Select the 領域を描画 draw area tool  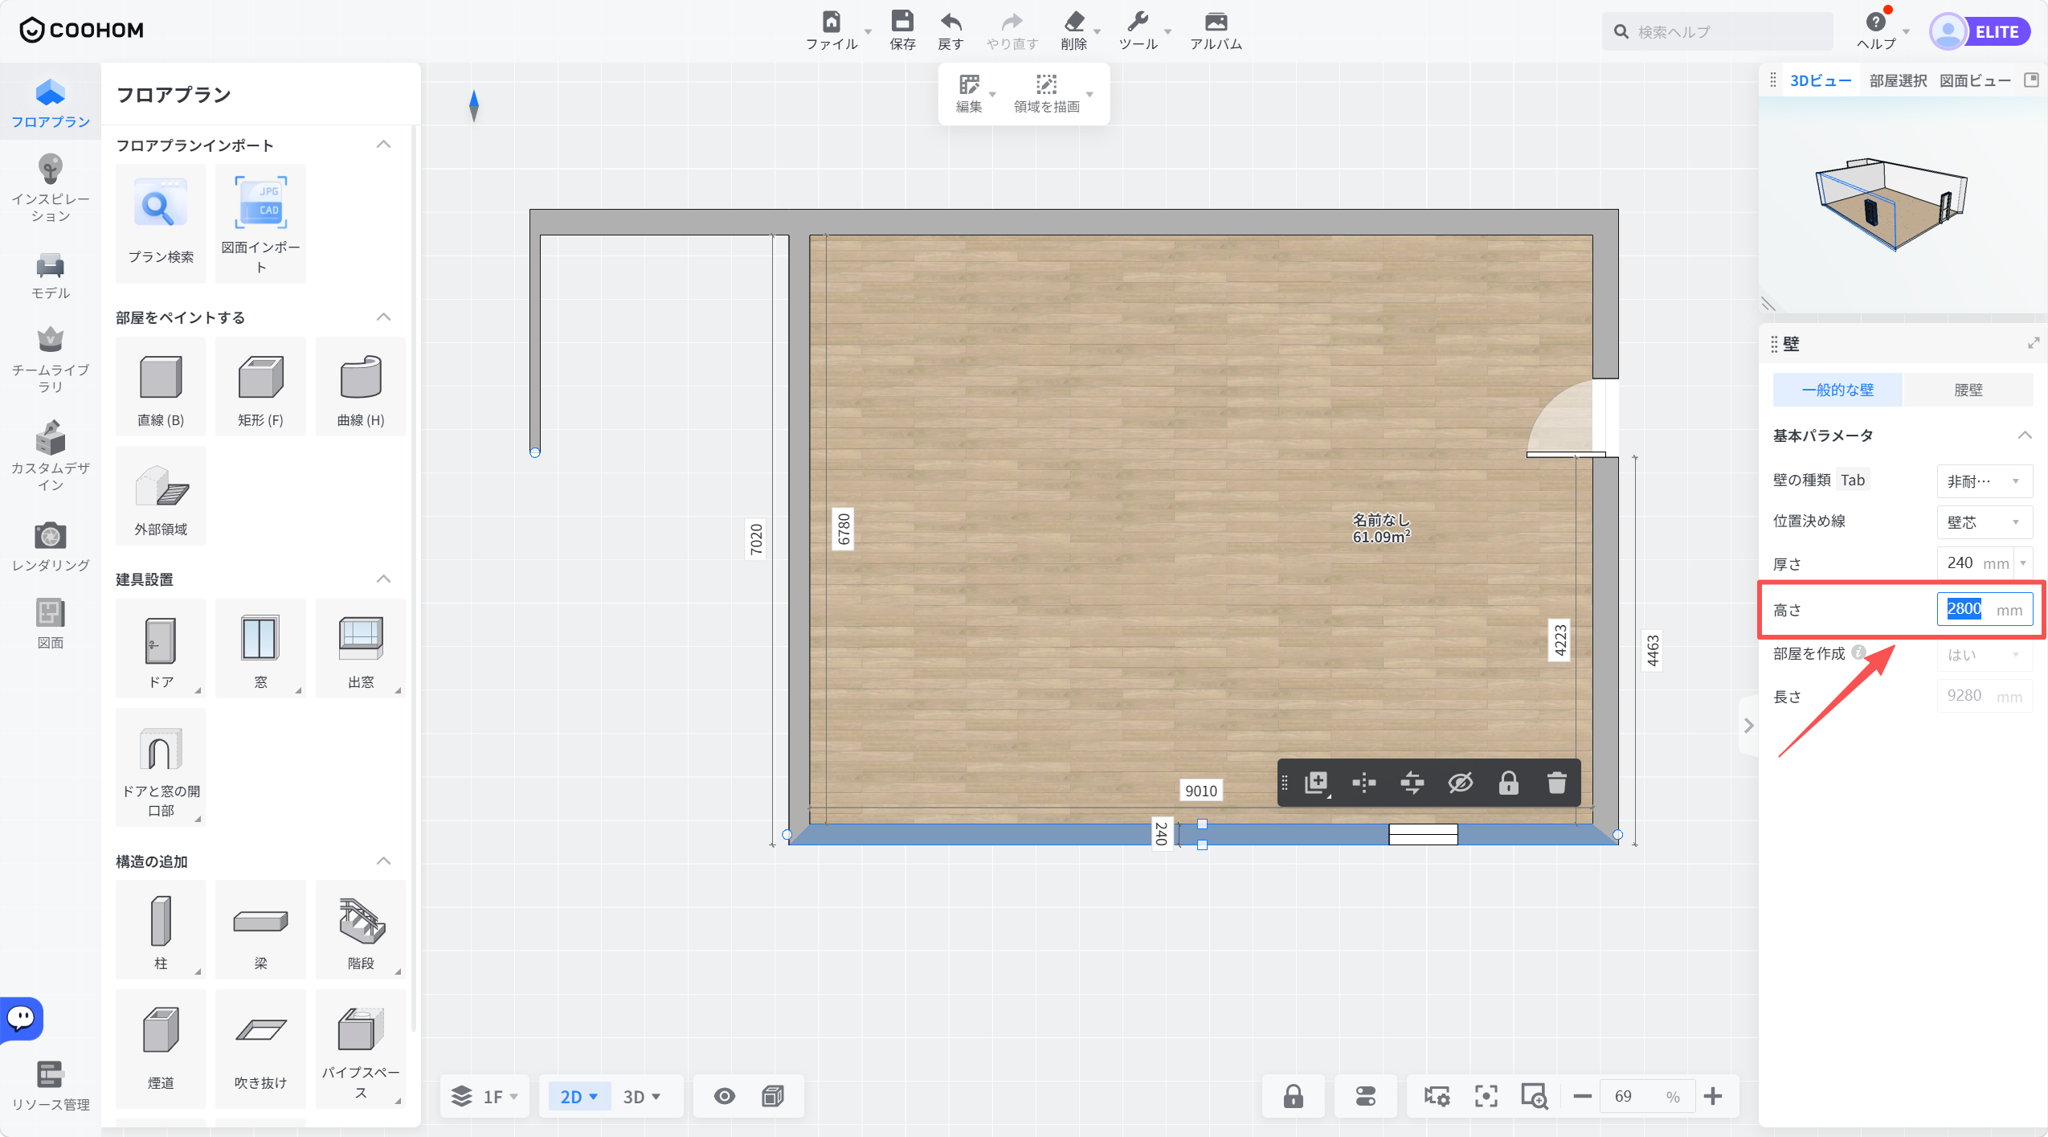tap(1046, 94)
